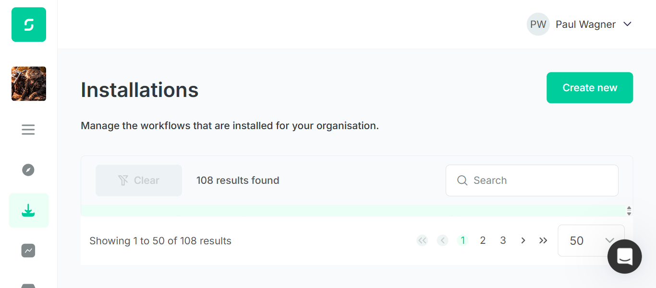This screenshot has height=288, width=656.
Task: Jump to last page double arrow
Action: point(543,240)
